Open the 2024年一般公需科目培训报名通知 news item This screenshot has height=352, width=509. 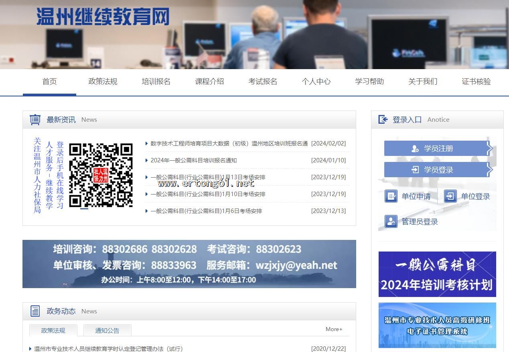click(x=193, y=160)
